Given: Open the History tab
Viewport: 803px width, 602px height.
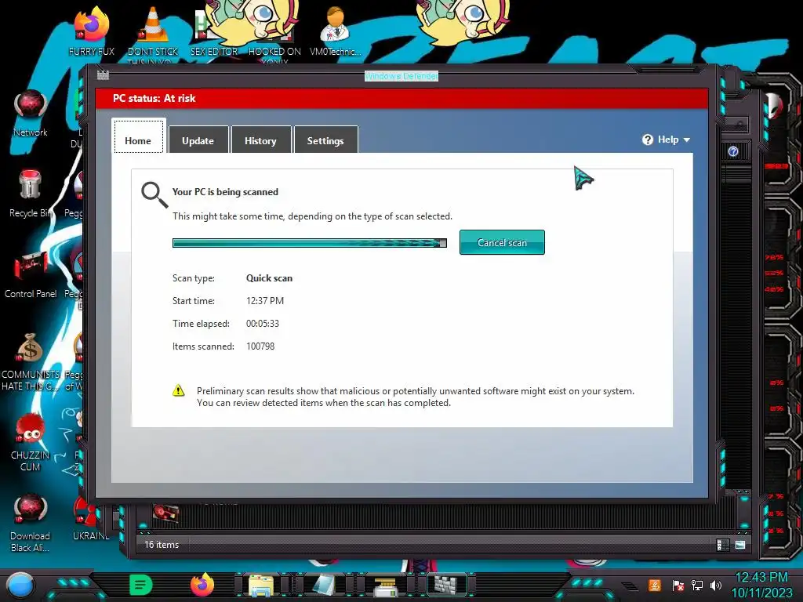Looking at the screenshot, I should [x=260, y=140].
